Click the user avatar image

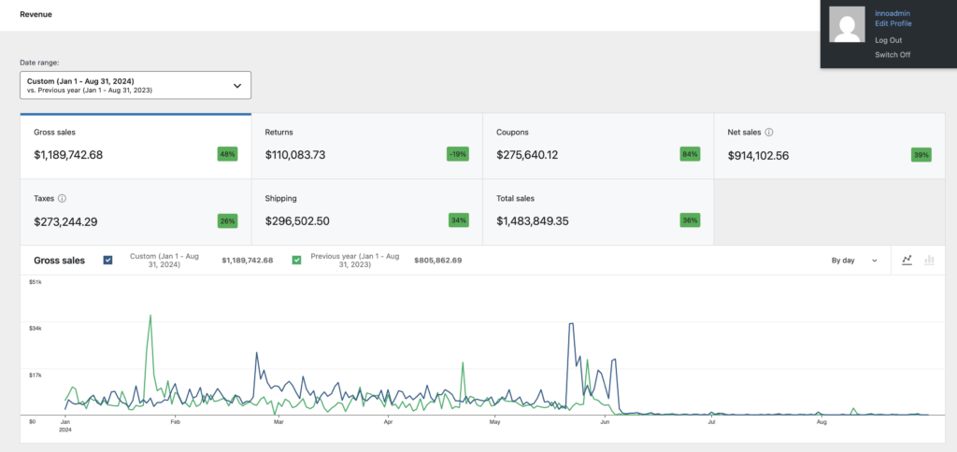coord(848,24)
